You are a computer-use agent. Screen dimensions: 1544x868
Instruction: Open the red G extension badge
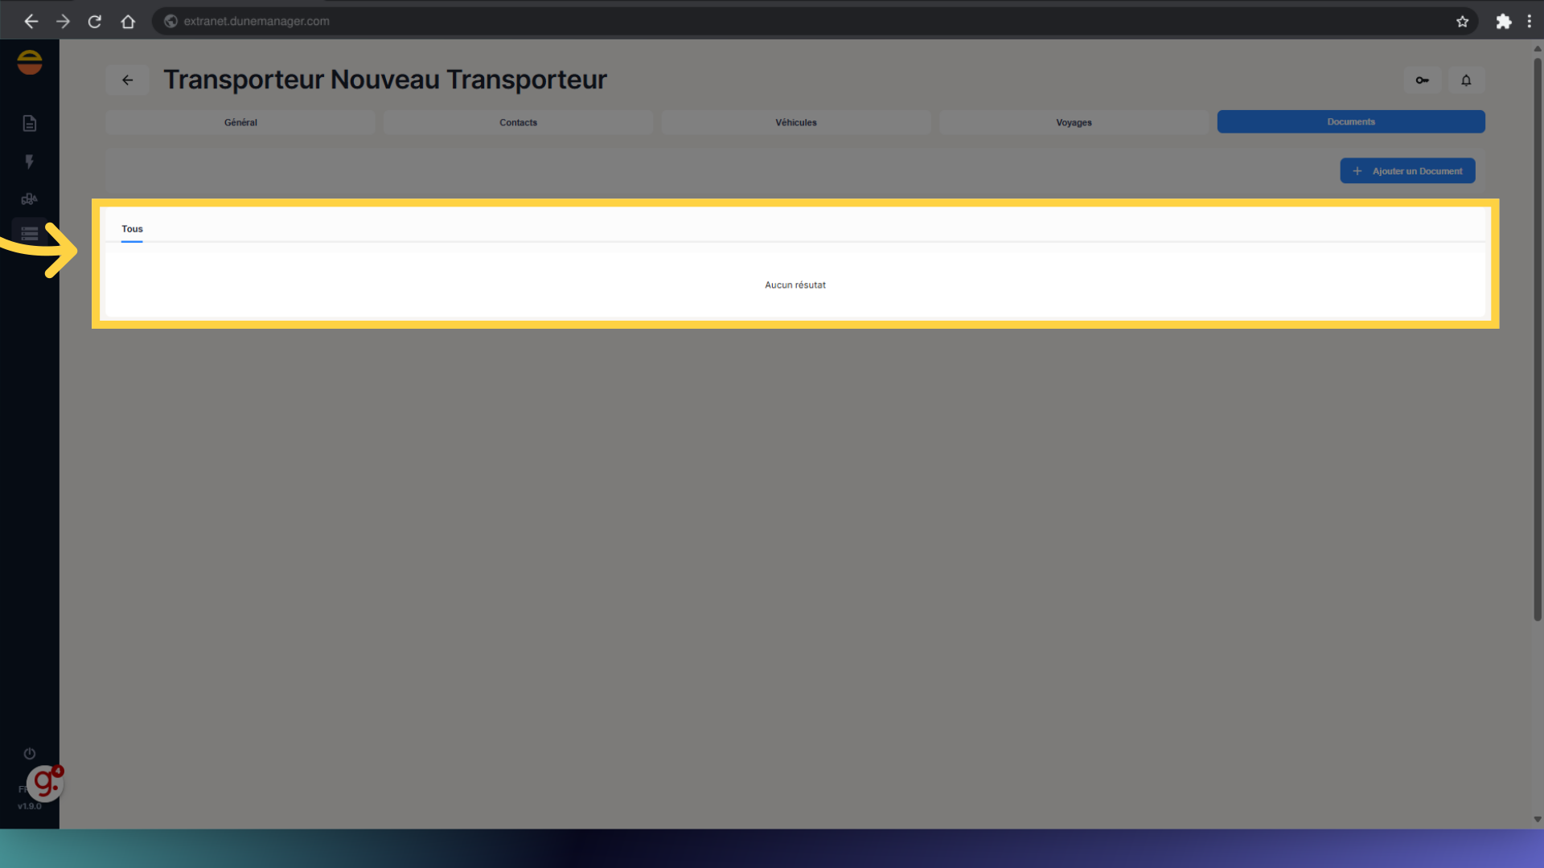[x=45, y=783]
